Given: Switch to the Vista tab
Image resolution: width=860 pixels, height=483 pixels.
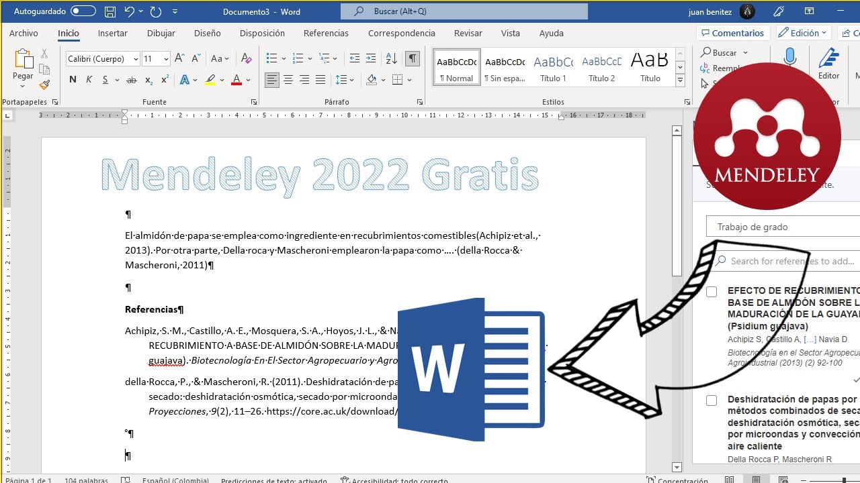Looking at the screenshot, I should [511, 33].
